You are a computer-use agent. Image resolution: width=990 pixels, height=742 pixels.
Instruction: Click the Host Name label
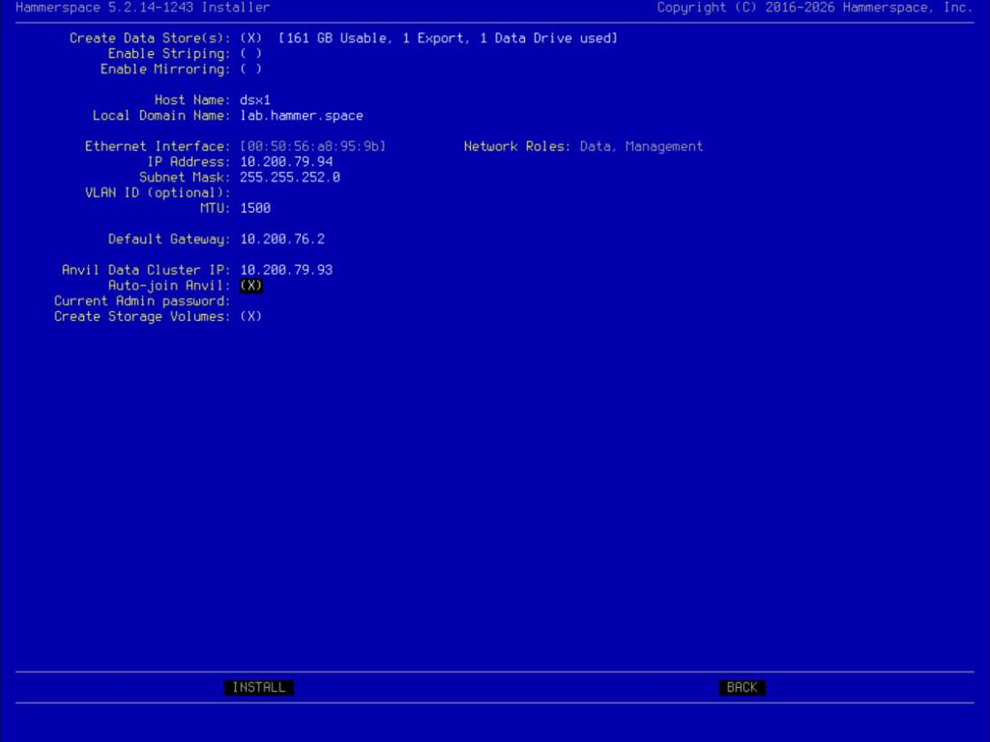pyautogui.click(x=192, y=100)
